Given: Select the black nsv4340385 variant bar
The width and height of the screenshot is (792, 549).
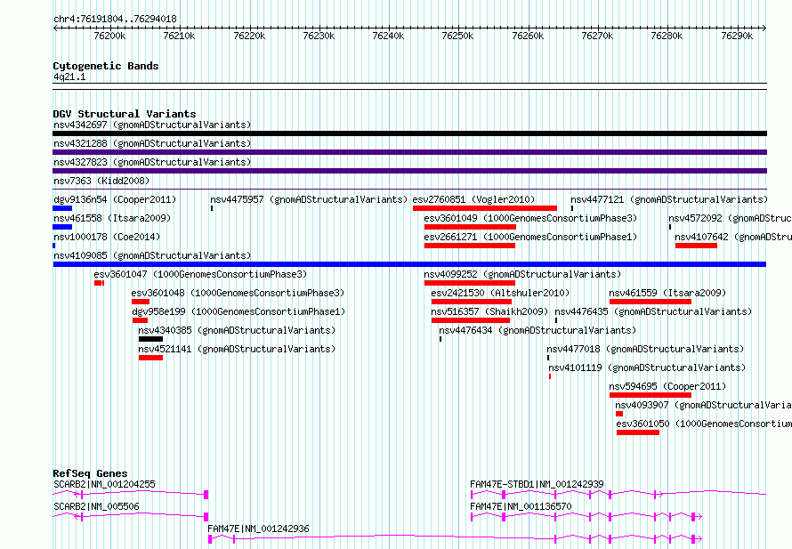Looking at the screenshot, I should (150, 339).
